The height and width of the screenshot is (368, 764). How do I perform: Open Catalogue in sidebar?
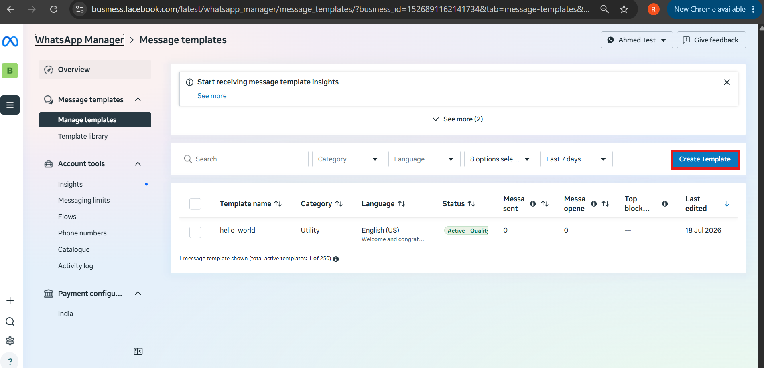coord(74,249)
